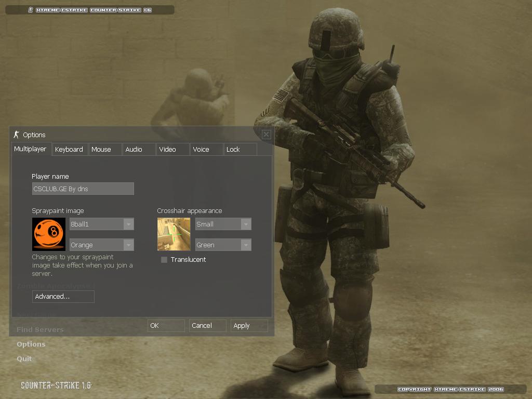This screenshot has height=399, width=532.
Task: Open the Advanced... settings button
Action: pos(63,297)
